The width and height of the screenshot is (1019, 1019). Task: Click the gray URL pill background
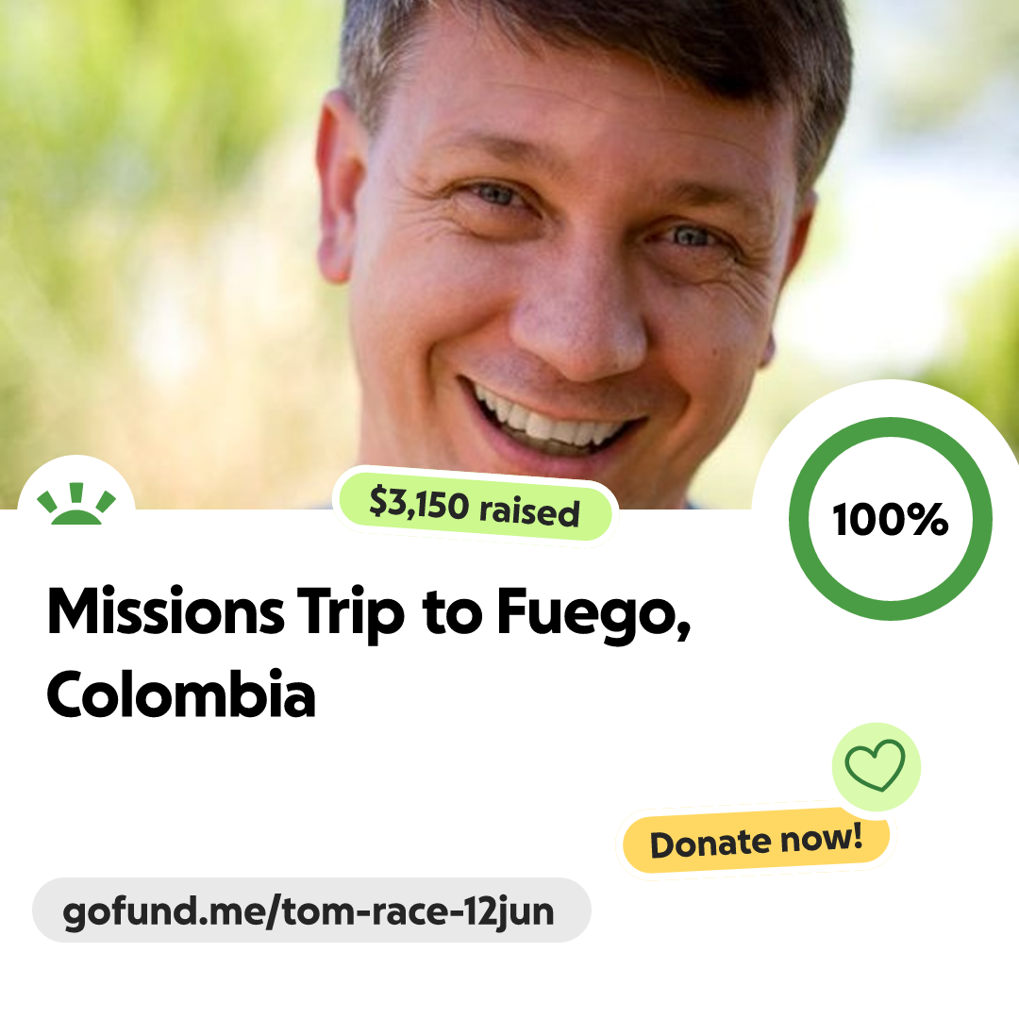pyautogui.click(x=311, y=910)
